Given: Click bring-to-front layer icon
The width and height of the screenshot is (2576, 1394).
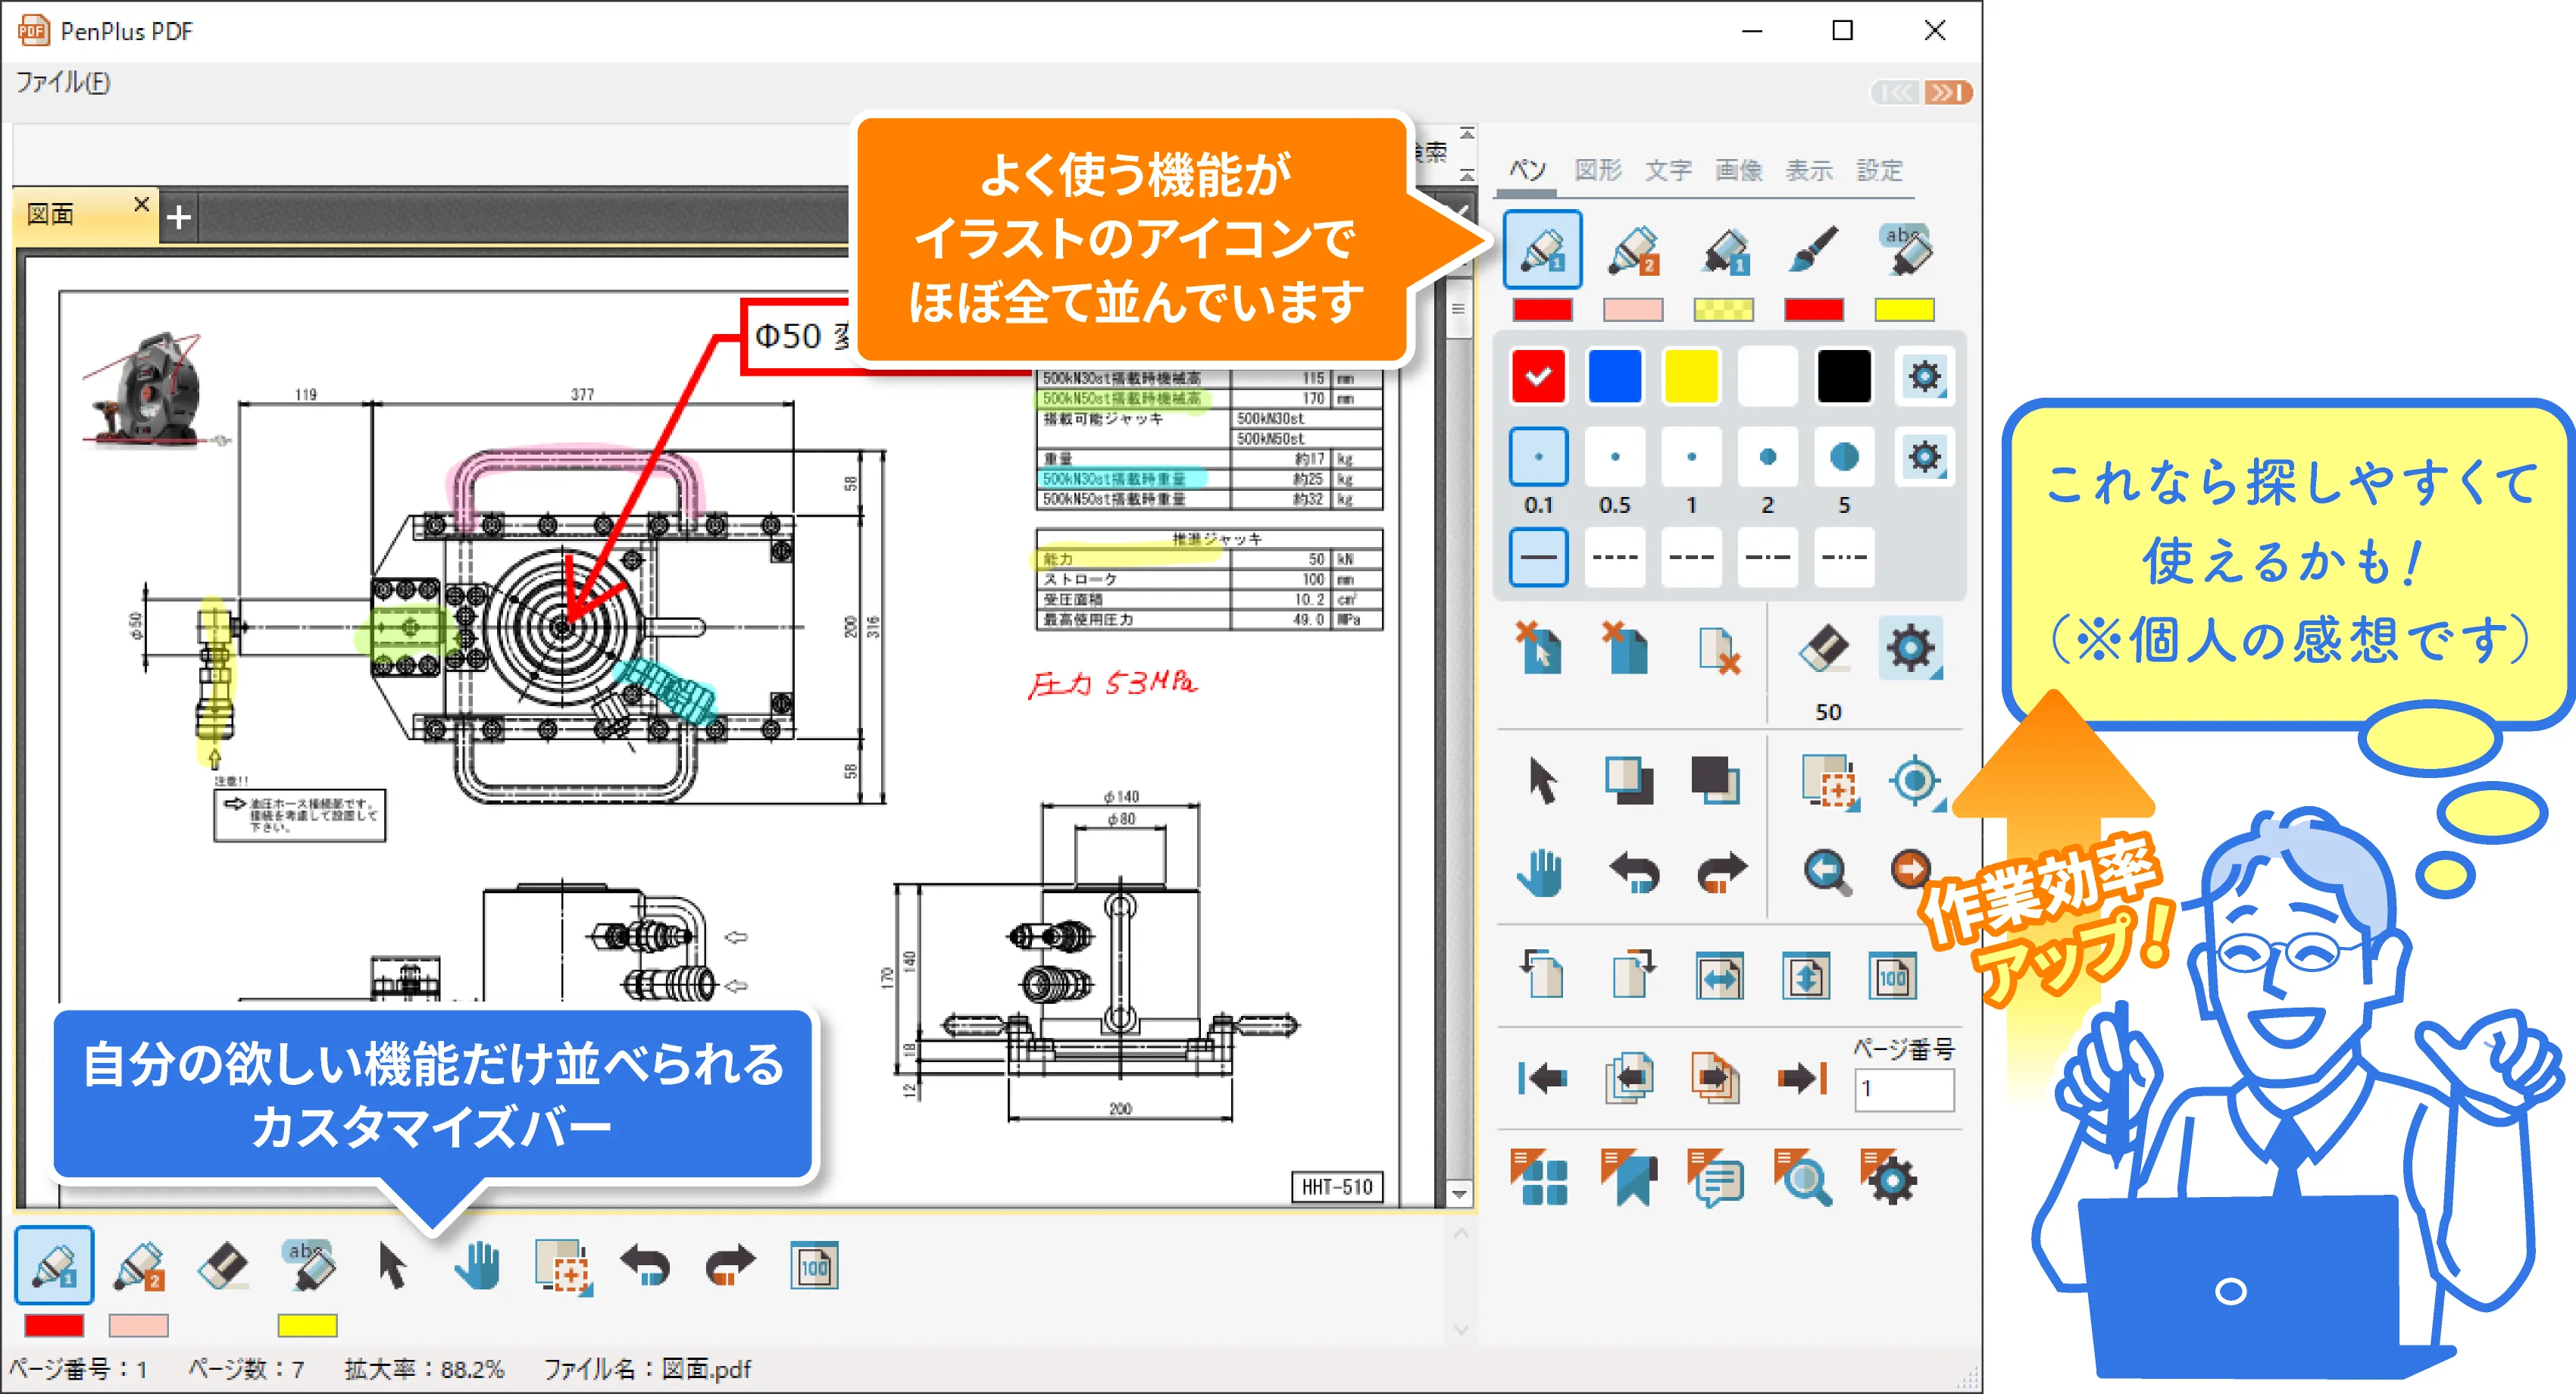Looking at the screenshot, I should (1628, 781).
